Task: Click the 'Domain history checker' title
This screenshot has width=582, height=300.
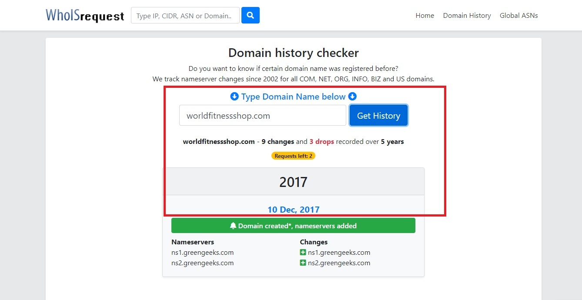Action: (293, 53)
